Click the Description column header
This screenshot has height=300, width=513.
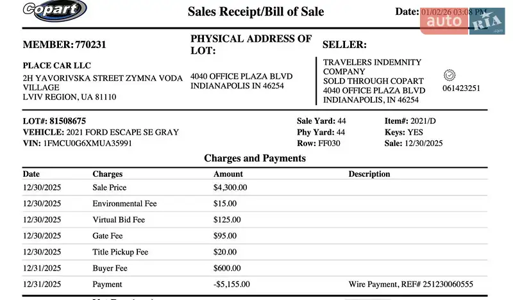[369, 174]
